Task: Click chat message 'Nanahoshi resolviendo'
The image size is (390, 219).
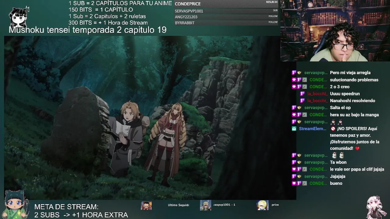Action: [x=353, y=101]
